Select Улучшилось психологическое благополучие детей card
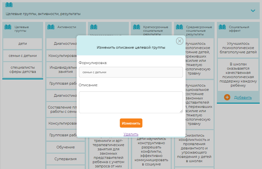This screenshot has width=262, height=169. click(237, 47)
